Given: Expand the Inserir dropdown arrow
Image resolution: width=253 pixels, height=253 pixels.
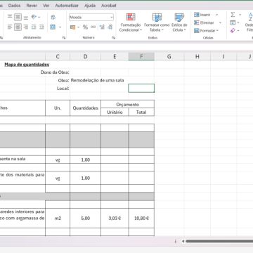Looking at the screenshot, I should (216, 15).
